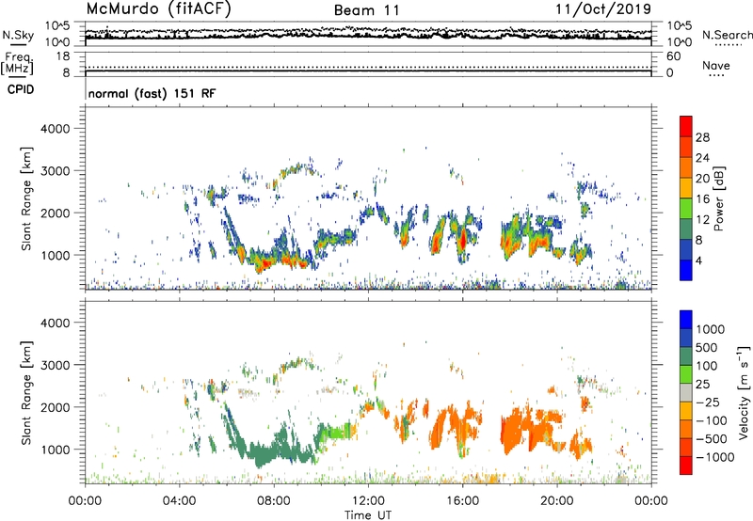The height and width of the screenshot is (521, 753).
Task: Click the orange velocity patch near 18:00
Action: [x=515, y=430]
